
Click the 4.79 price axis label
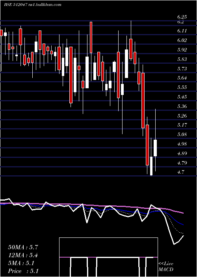point(182,163)
